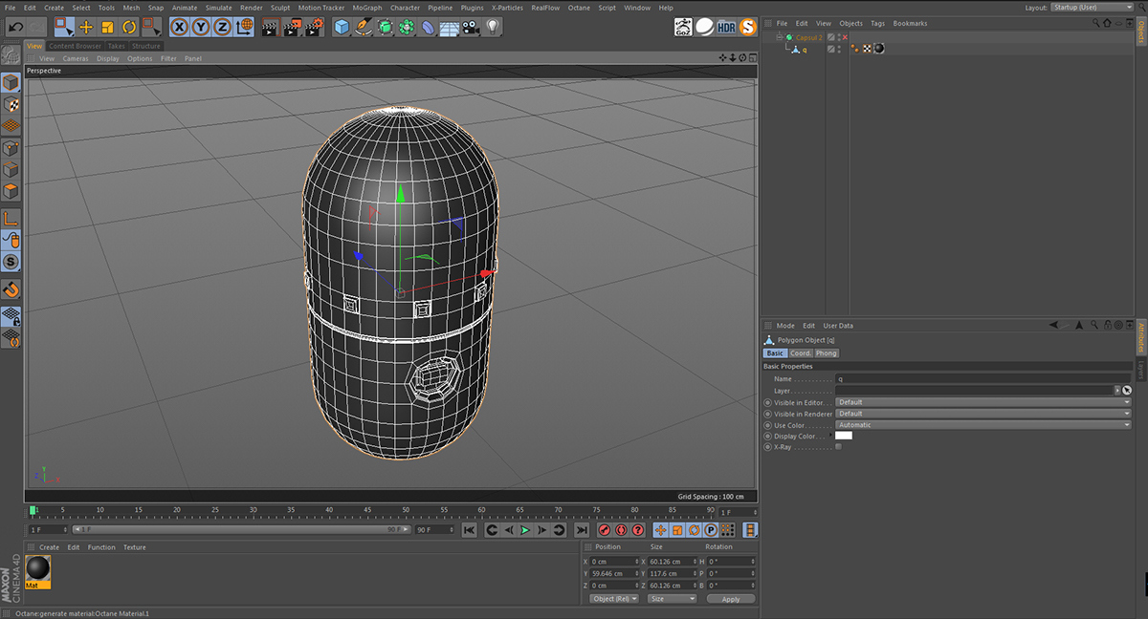
Task: Add a Camera object from toolbar
Action: [x=471, y=27]
